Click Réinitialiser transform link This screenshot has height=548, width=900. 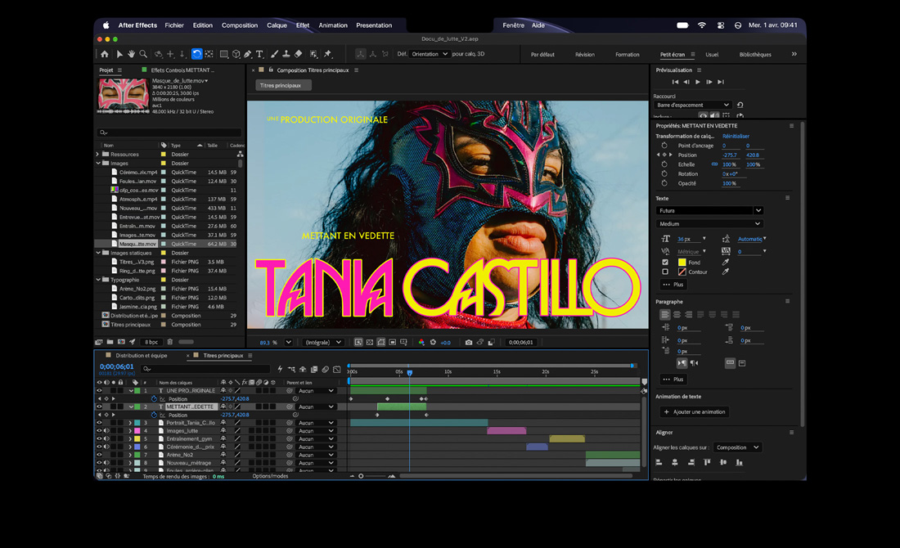(736, 136)
